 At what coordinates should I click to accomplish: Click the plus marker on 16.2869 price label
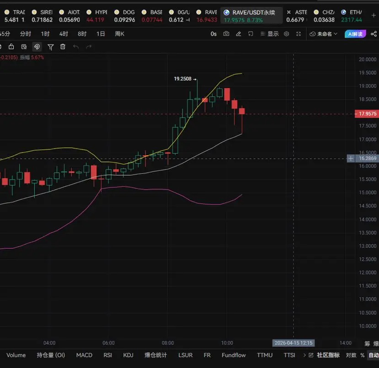[351, 159]
